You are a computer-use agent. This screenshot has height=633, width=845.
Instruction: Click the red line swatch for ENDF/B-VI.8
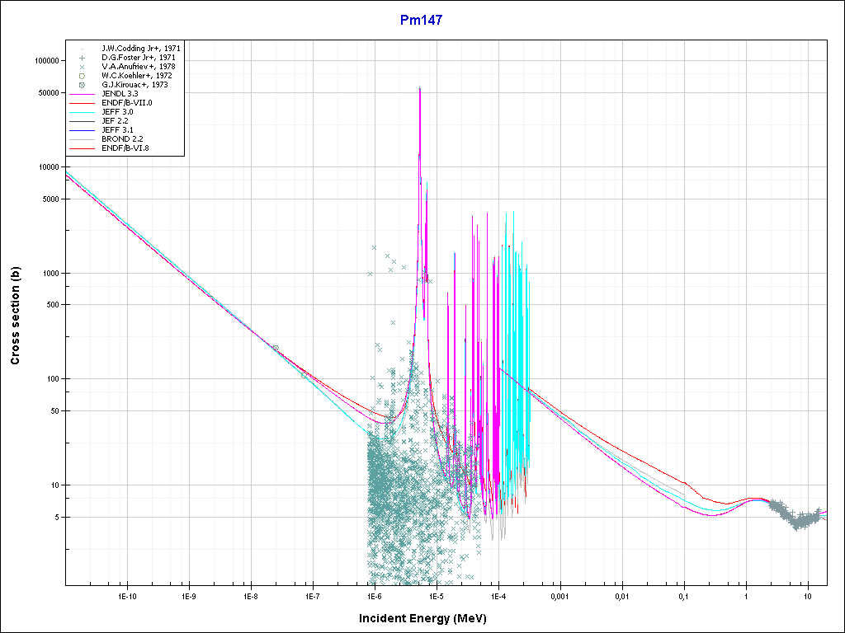click(83, 148)
